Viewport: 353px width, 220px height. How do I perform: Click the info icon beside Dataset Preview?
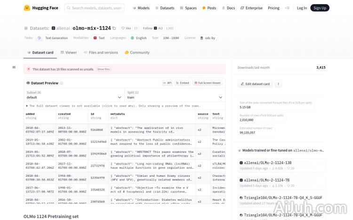point(61,83)
